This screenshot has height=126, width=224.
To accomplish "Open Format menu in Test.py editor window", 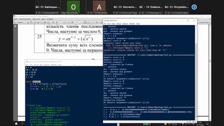I will point(36,65).
